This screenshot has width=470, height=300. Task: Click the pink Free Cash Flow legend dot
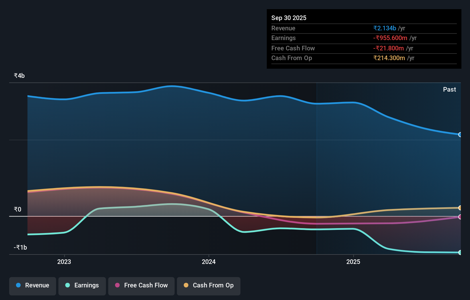tap(117, 285)
